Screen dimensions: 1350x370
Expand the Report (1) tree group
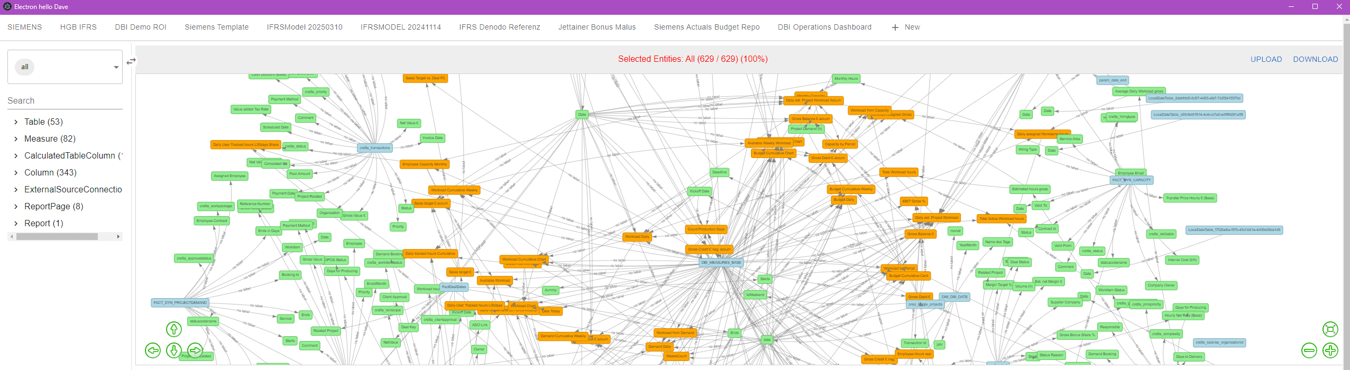pos(16,224)
